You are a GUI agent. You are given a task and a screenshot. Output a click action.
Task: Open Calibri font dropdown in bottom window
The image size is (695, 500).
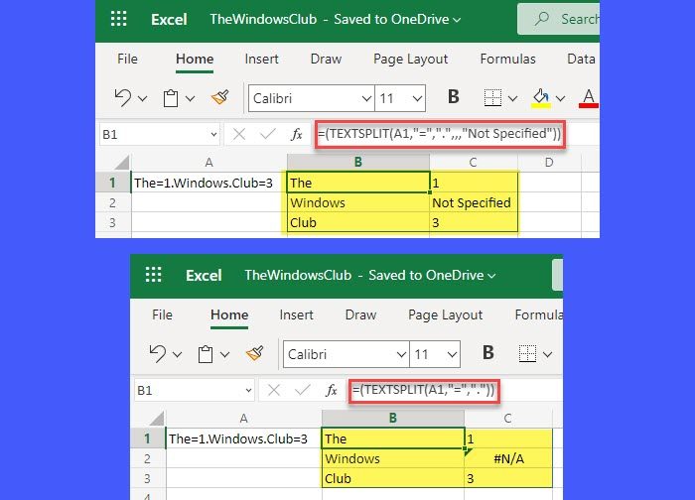tap(401, 354)
